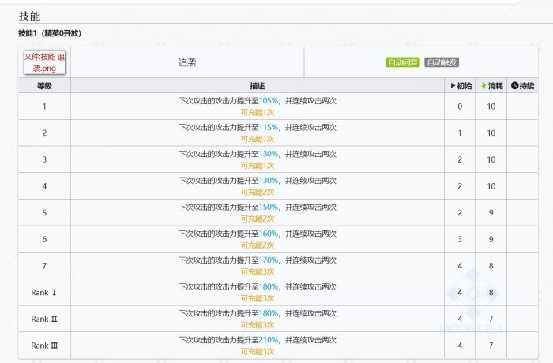Click the lightning icon beside 消耗 header
The width and height of the screenshot is (553, 363).
tap(483, 85)
